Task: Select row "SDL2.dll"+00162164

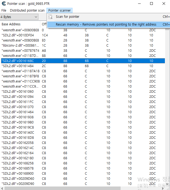Action: pyautogui.click(x=83, y=153)
